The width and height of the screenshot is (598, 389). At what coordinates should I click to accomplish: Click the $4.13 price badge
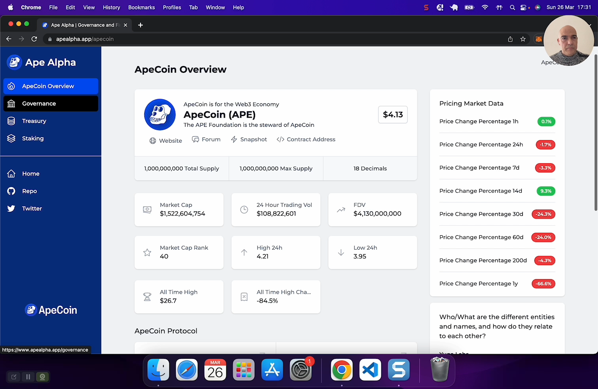pyautogui.click(x=393, y=114)
